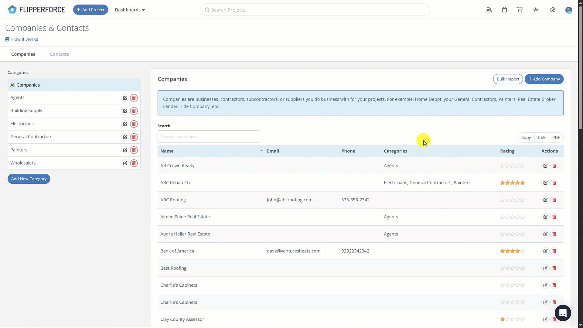Edit the Electricians category
Image resolution: width=583 pixels, height=328 pixels.
125,124
